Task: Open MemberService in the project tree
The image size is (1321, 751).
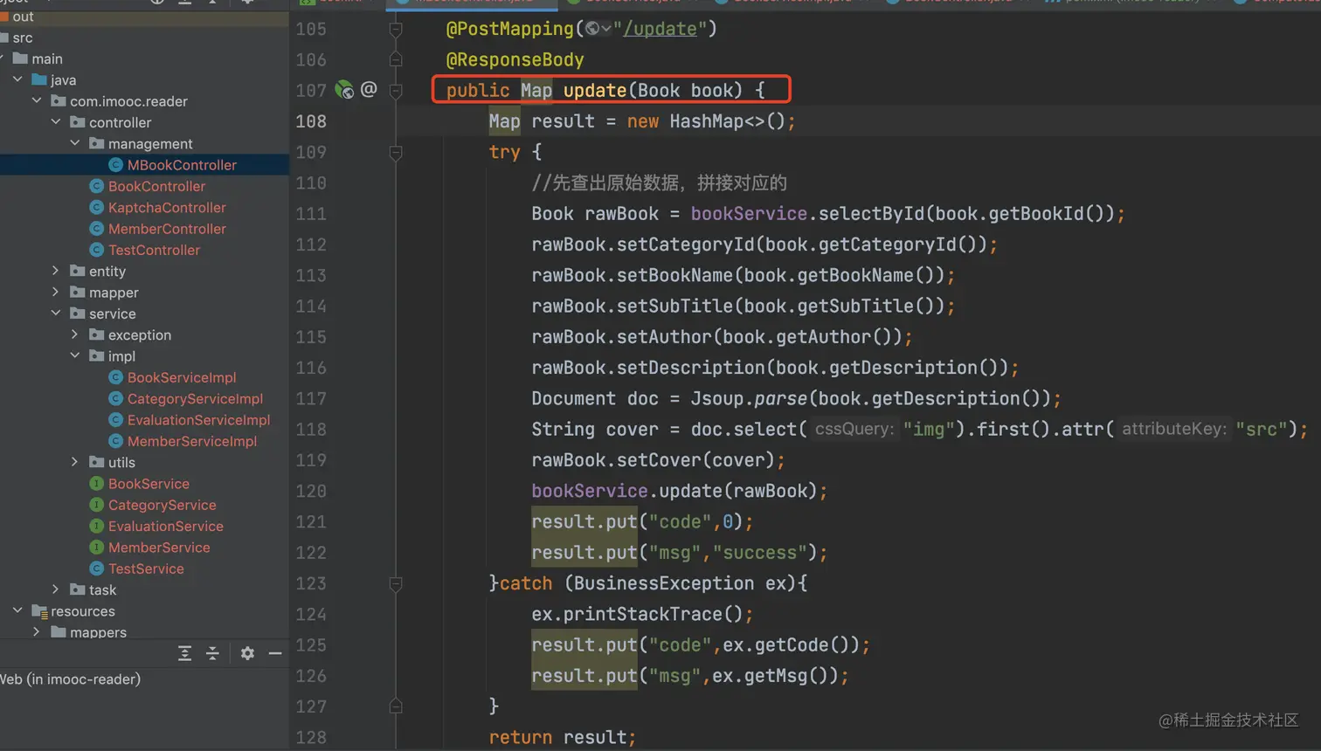Action: pyautogui.click(x=159, y=548)
